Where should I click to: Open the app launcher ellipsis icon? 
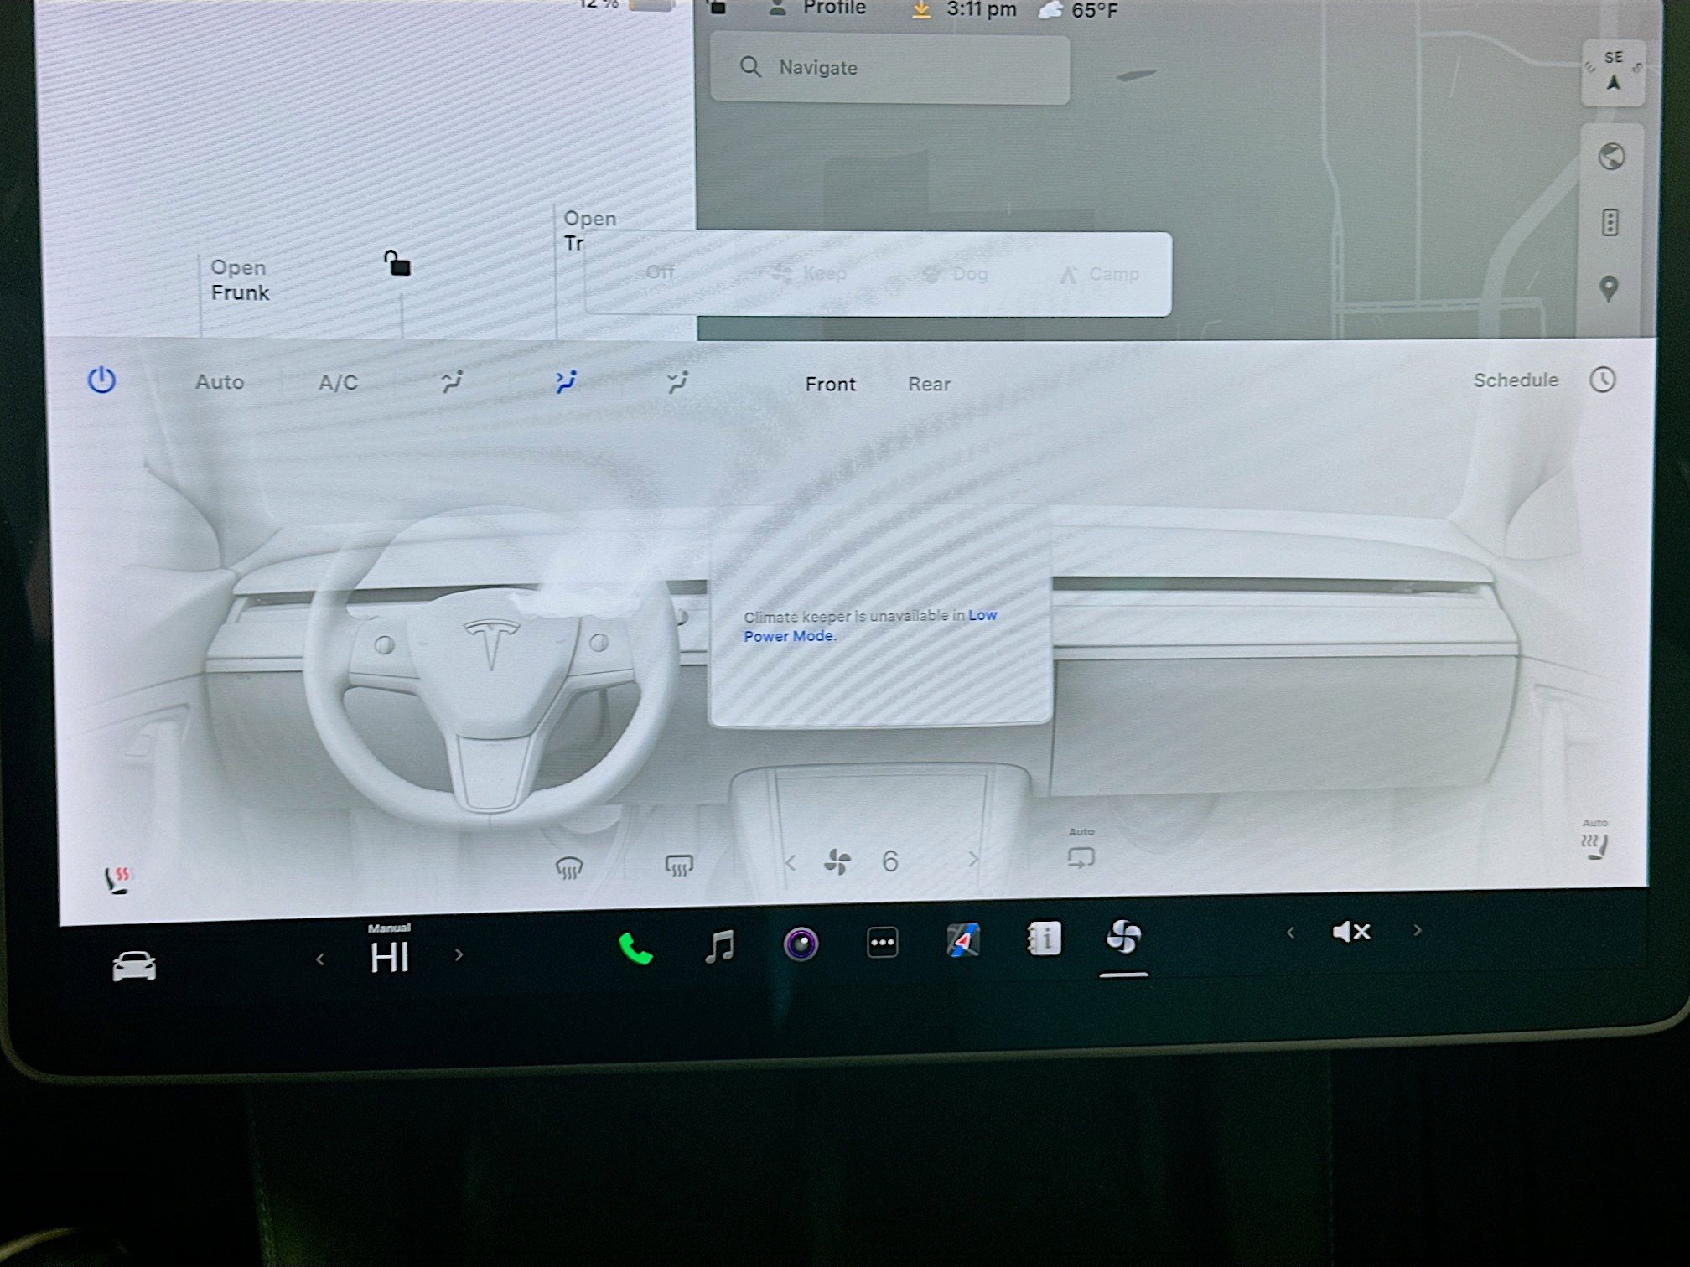883,941
